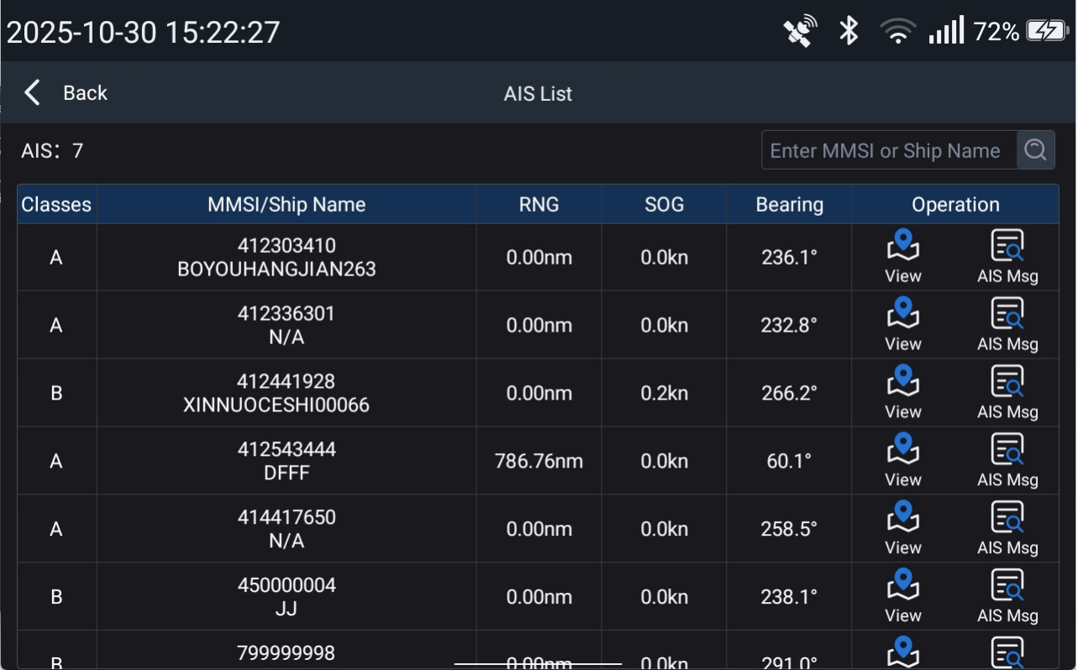Open AIS Msg for MMSI 412336301
The height and width of the screenshot is (670, 1078).
[1007, 325]
